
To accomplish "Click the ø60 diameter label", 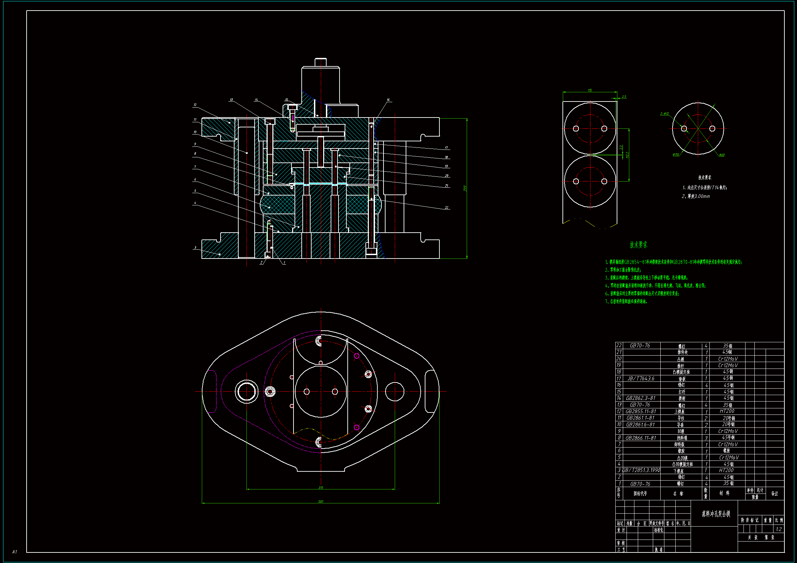I will [x=722, y=155].
